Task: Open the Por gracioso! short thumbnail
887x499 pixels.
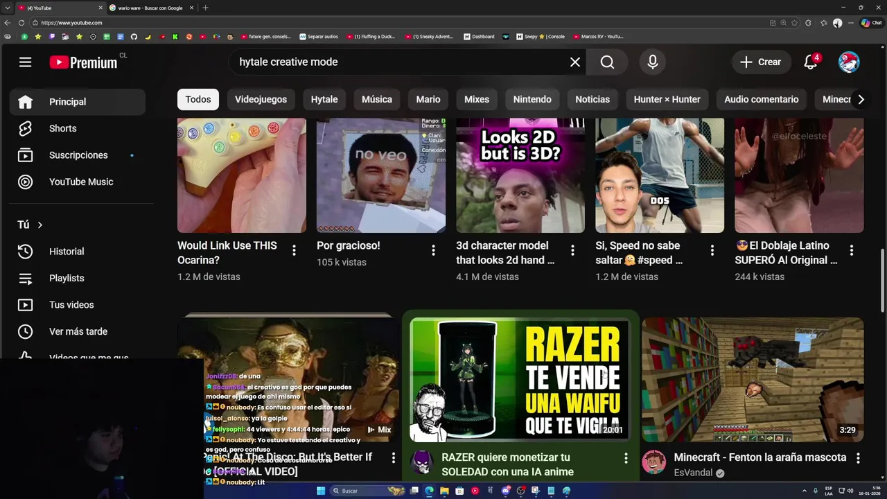Action: point(381,175)
